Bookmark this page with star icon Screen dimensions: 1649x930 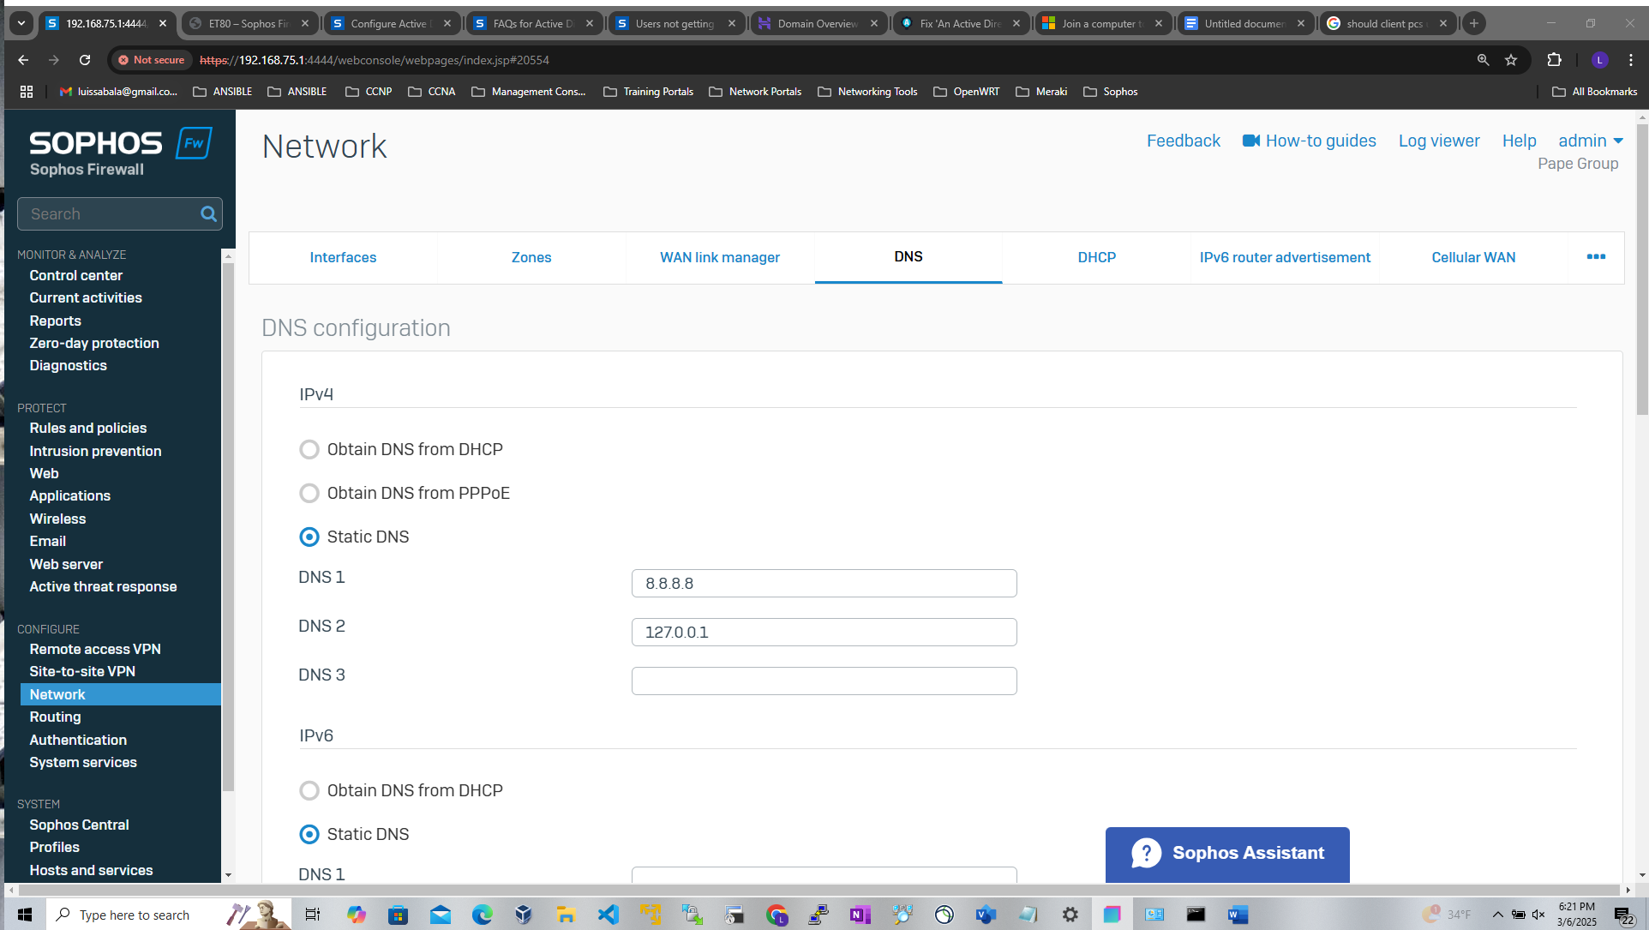click(x=1511, y=60)
